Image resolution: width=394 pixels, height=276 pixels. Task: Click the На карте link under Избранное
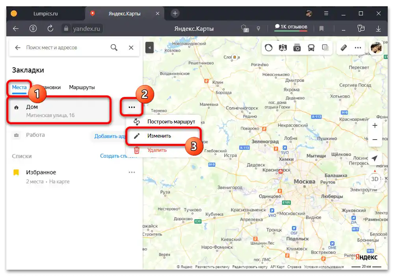[x=59, y=181]
